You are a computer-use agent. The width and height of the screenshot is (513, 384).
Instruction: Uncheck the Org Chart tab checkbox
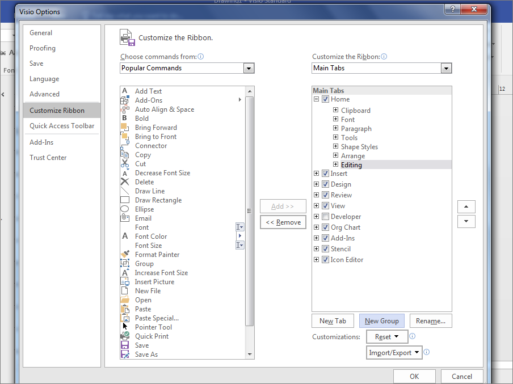(x=325, y=227)
